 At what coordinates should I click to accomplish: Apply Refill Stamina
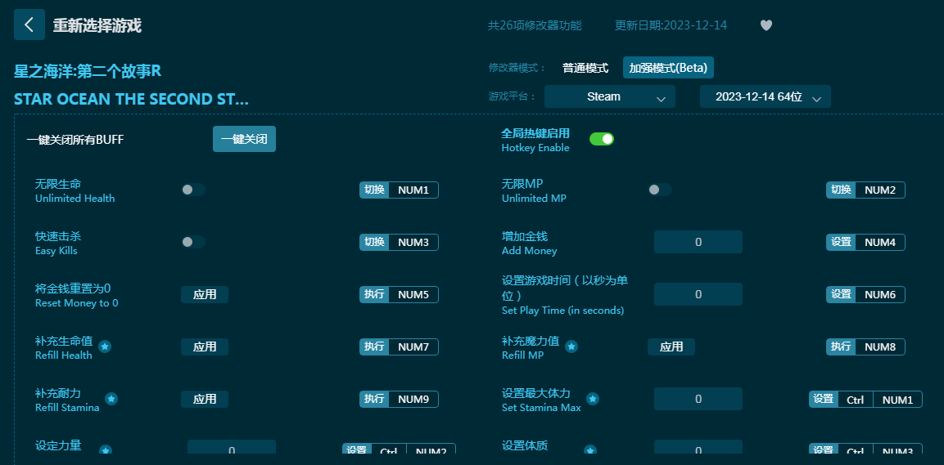tap(205, 399)
